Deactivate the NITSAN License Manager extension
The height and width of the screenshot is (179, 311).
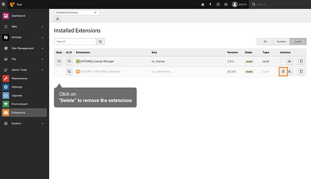coord(69,62)
